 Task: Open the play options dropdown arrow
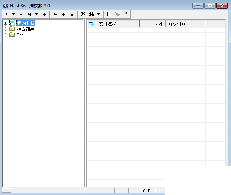13,14
